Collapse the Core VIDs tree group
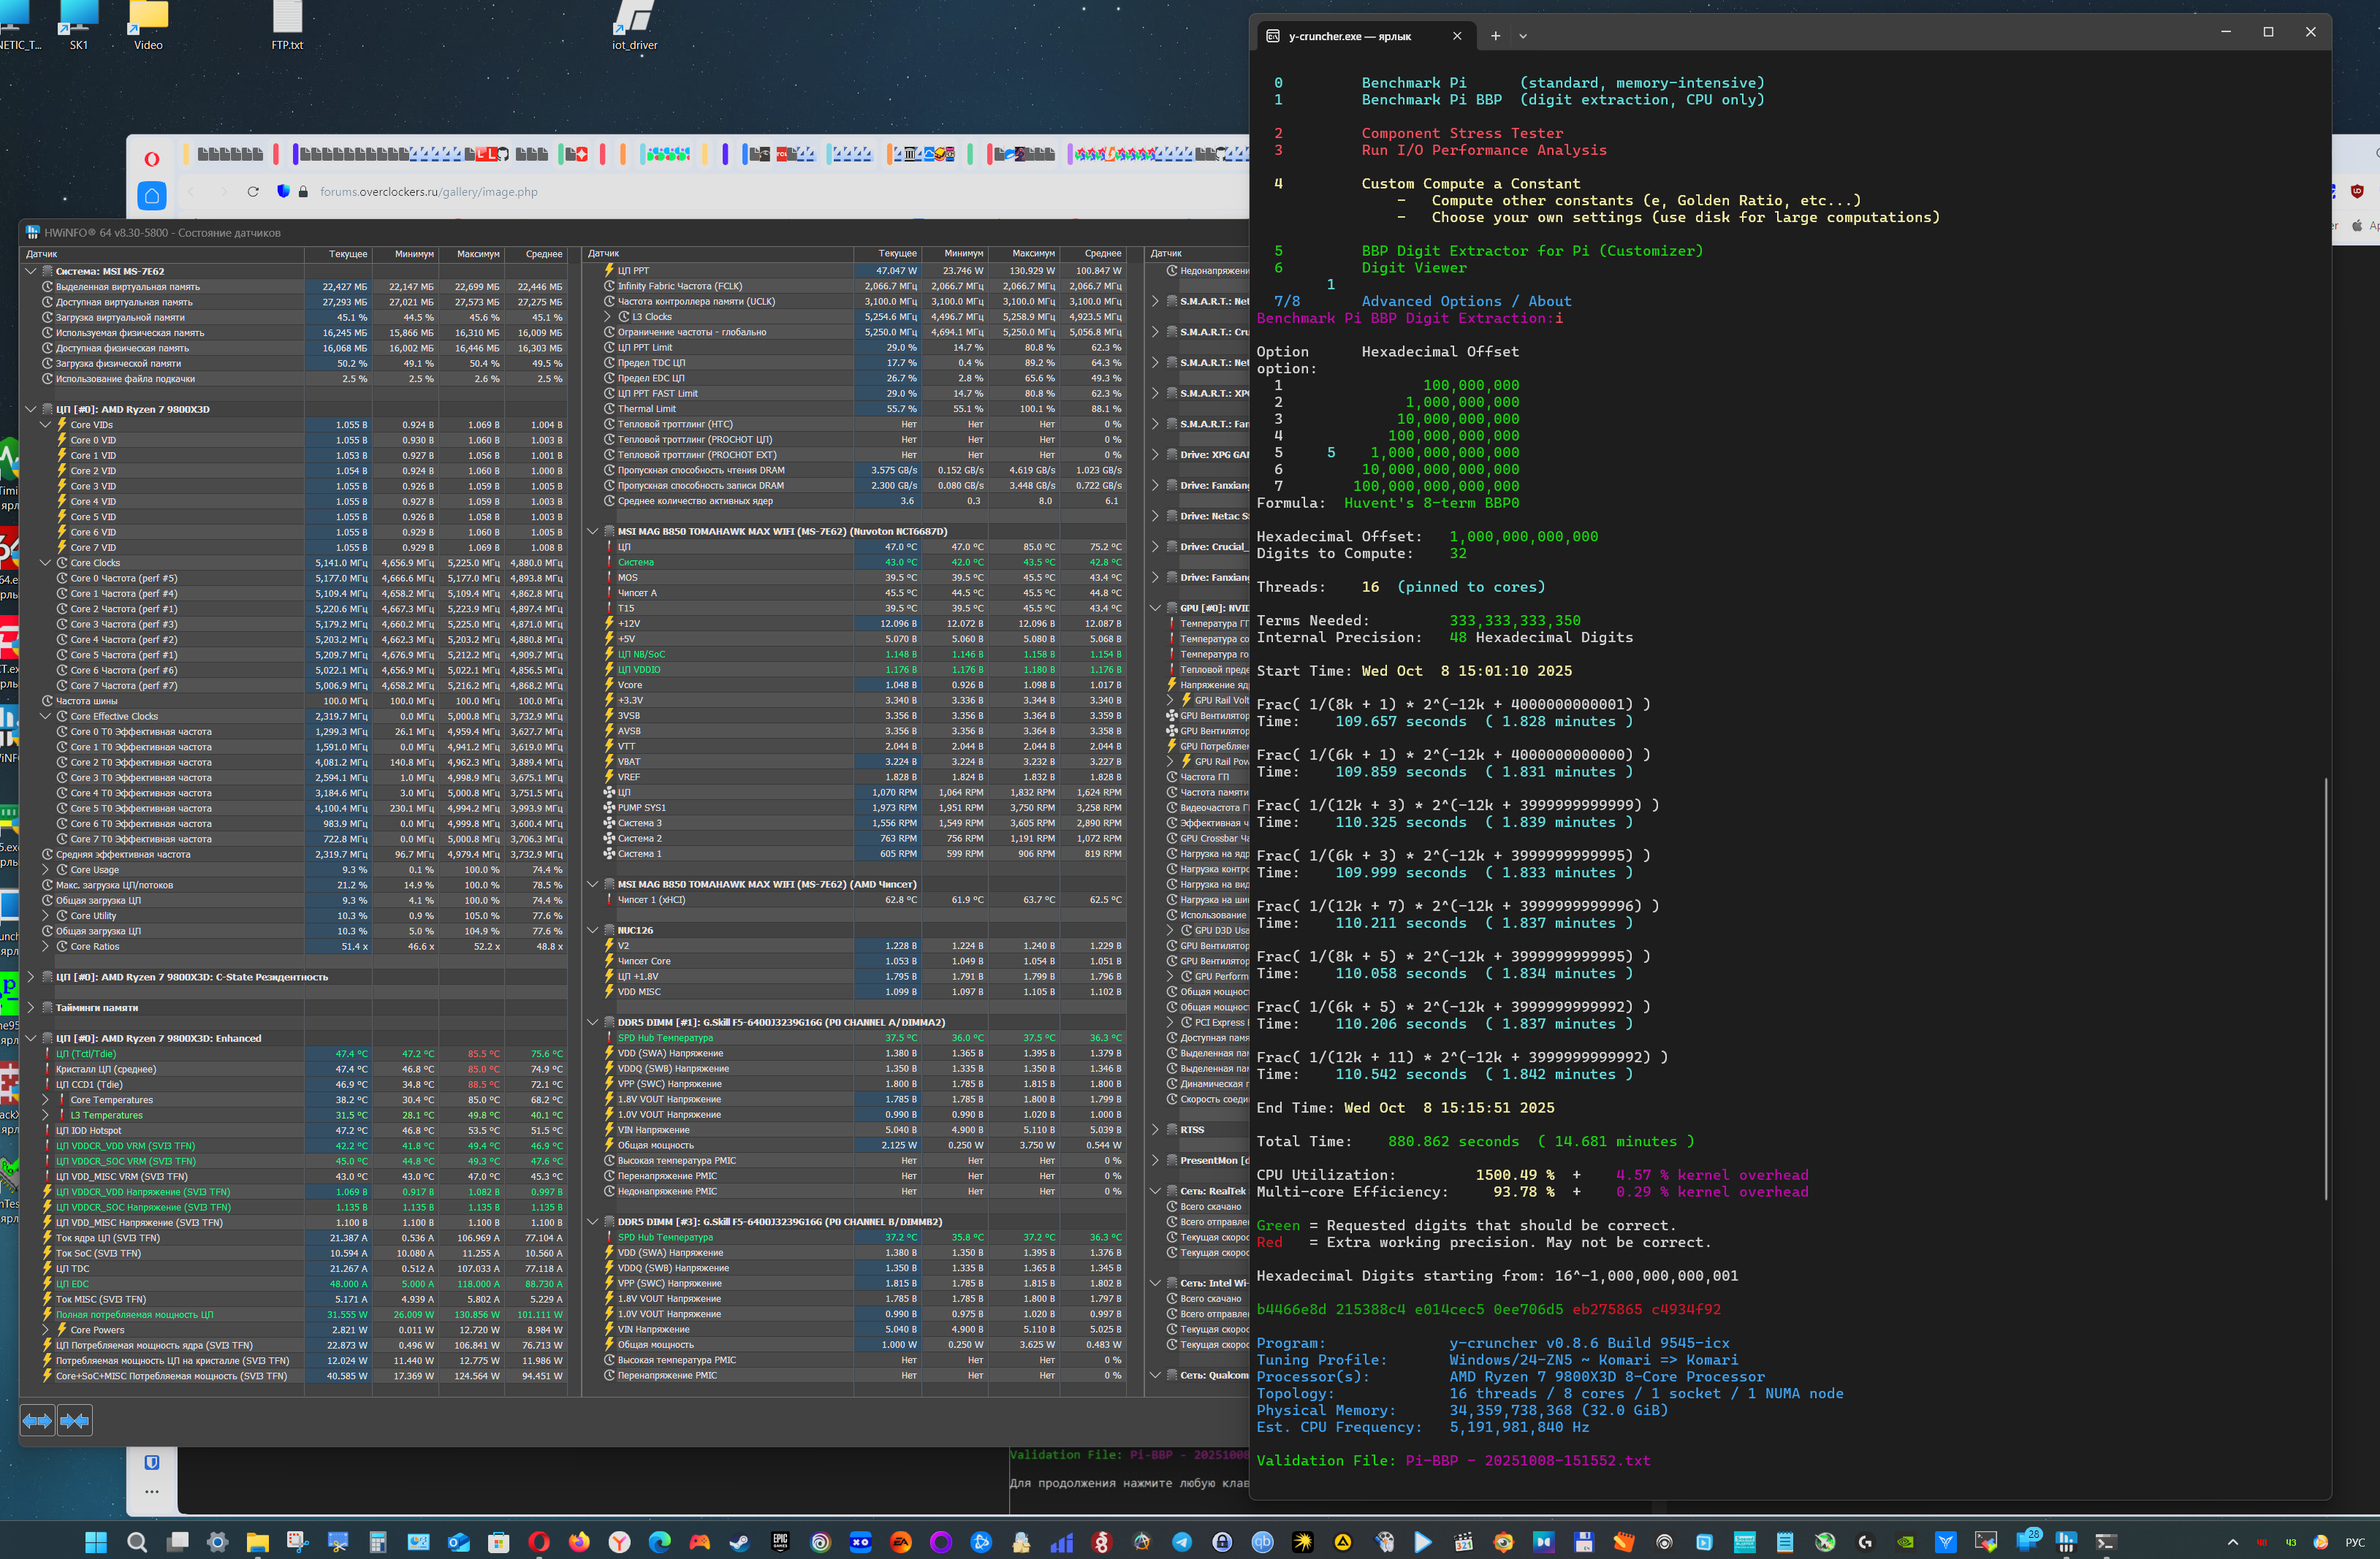The width and height of the screenshot is (2380, 1559). click(45, 425)
